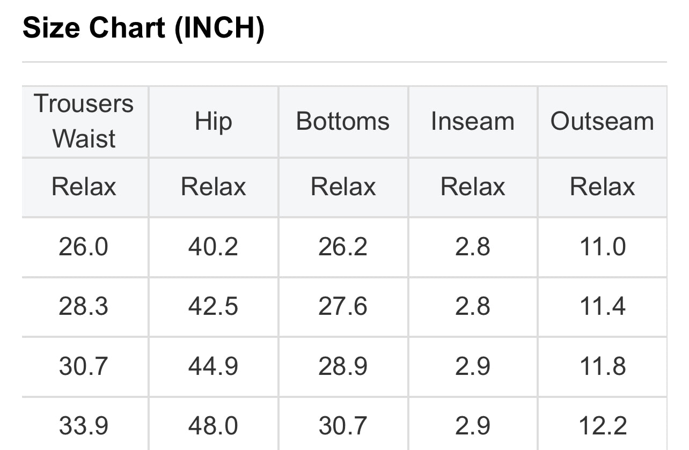Click the 11.4 outseam value
The height and width of the screenshot is (450, 689).
602,306
